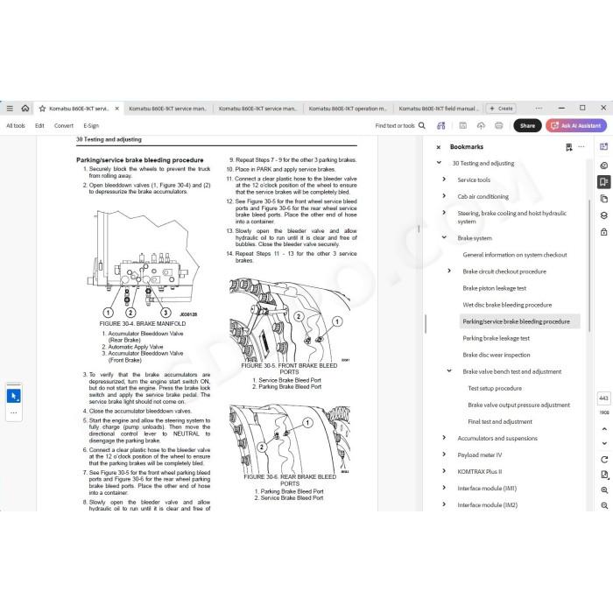Open Bookmarks panel options menu
The height and width of the screenshot is (613, 613).
coord(581,147)
